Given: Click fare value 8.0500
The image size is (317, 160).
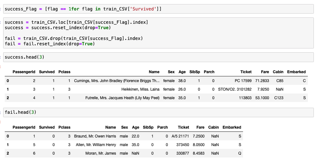Looking at the screenshot, I should coord(198,145).
